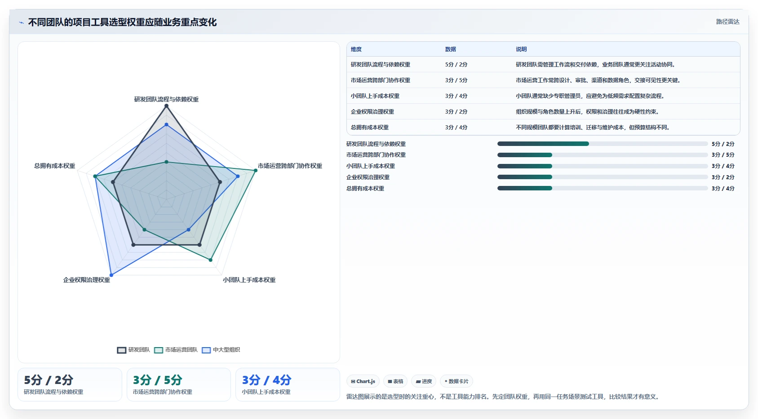Click the radar axis label 小团队上手成本权重

click(x=249, y=280)
